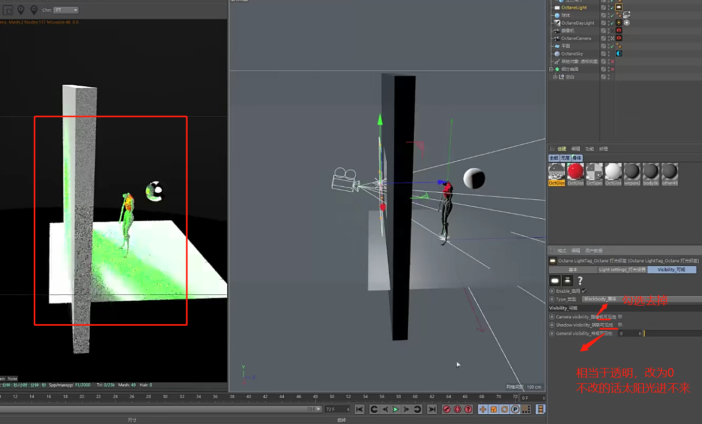Image resolution: width=702 pixels, height=424 pixels.
Task: Toggle Camera visibility checkbox
Action: pyautogui.click(x=620, y=317)
